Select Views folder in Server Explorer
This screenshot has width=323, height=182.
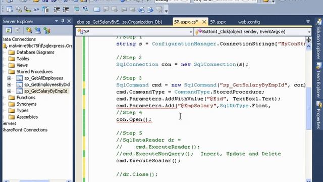click(22, 65)
